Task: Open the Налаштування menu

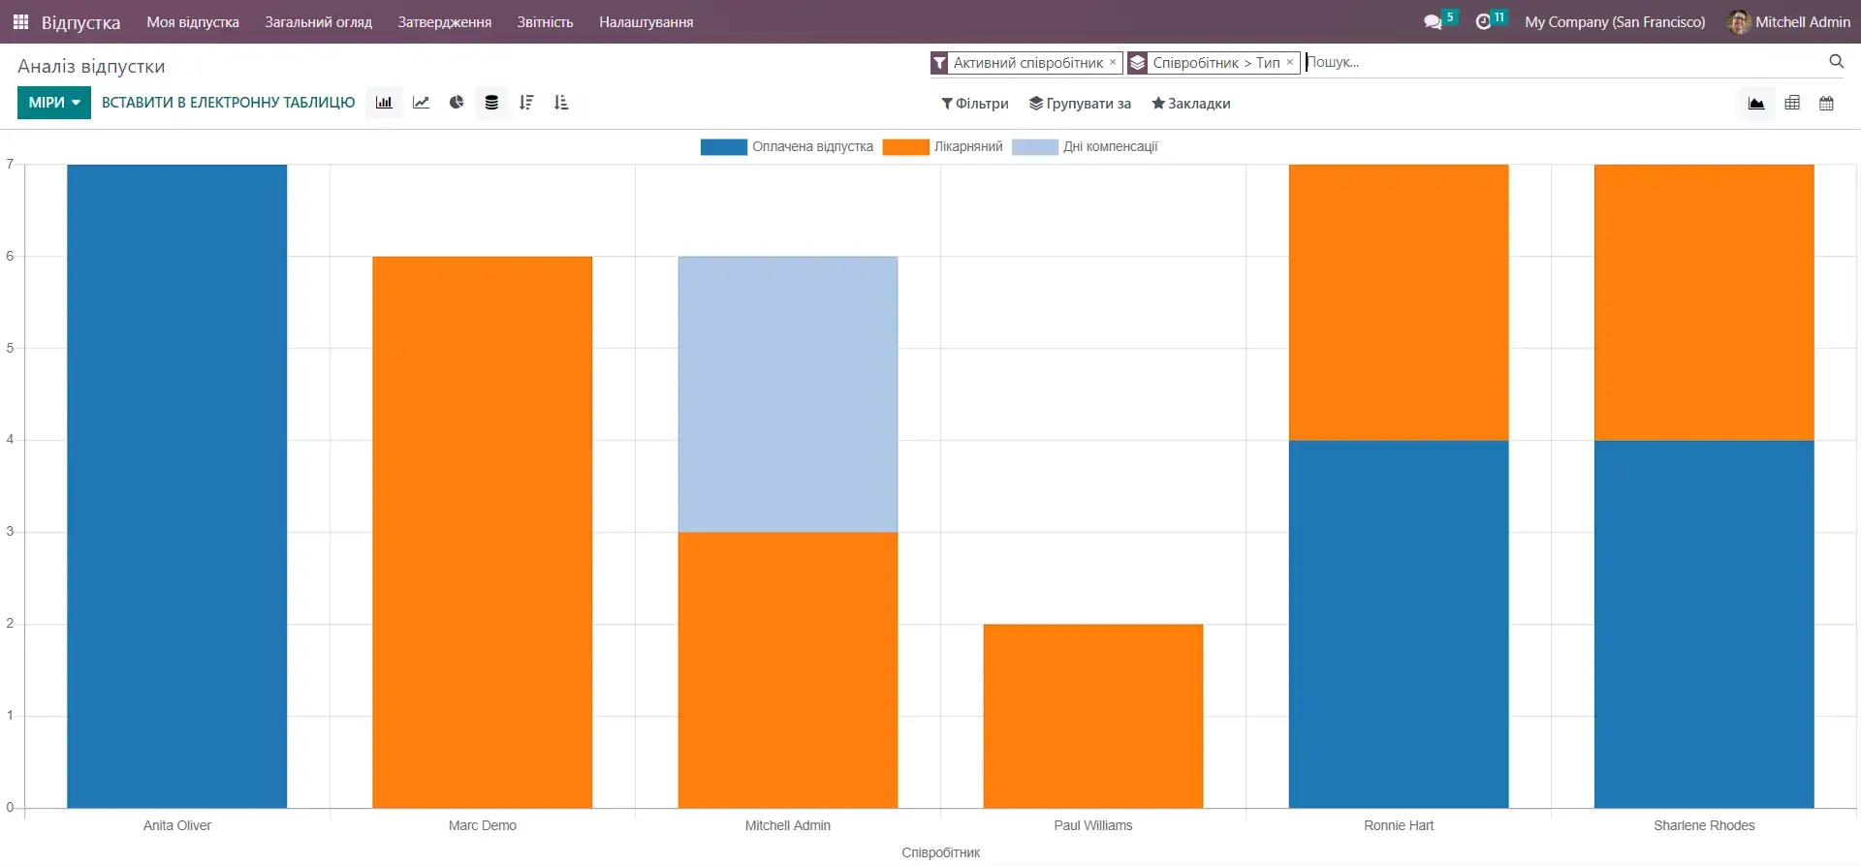Action: coord(646,21)
